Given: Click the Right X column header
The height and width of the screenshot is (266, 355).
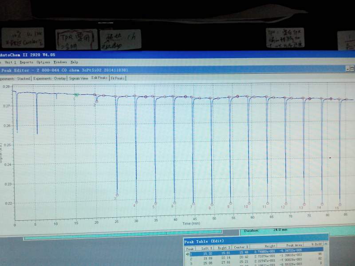Looking at the screenshot, I should 223,248.
